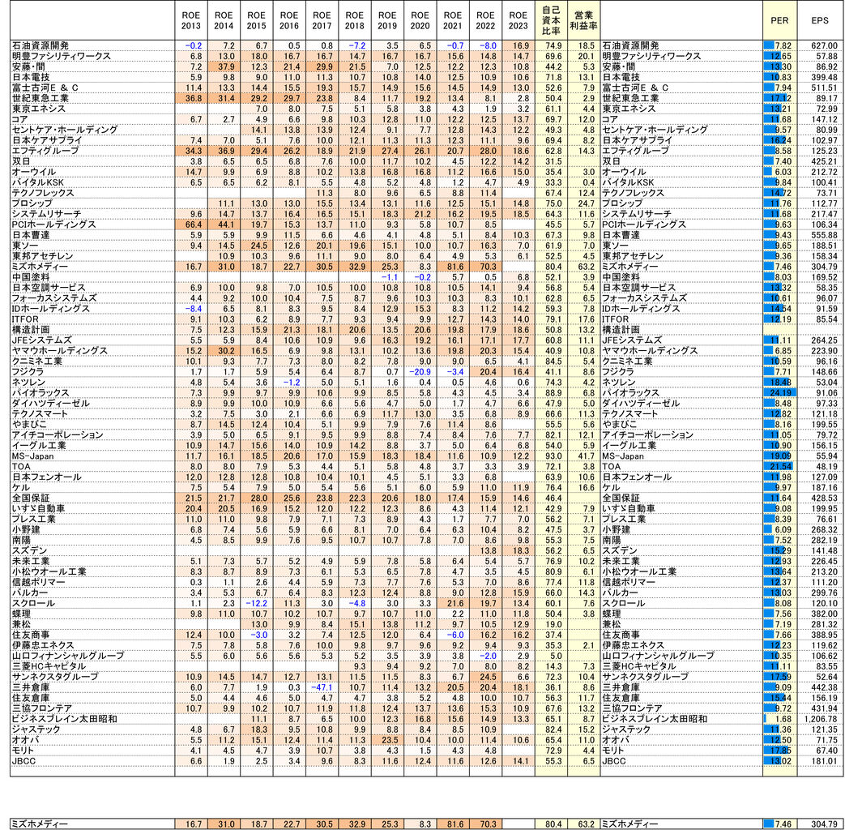Viewport: 845px width, 830px height.
Task: Click the left-hand 中国塗料 company name
Action: 31,277
